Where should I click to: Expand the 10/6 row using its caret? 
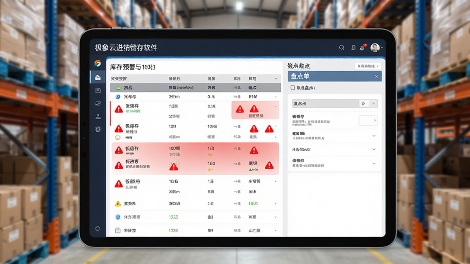click(x=276, y=181)
